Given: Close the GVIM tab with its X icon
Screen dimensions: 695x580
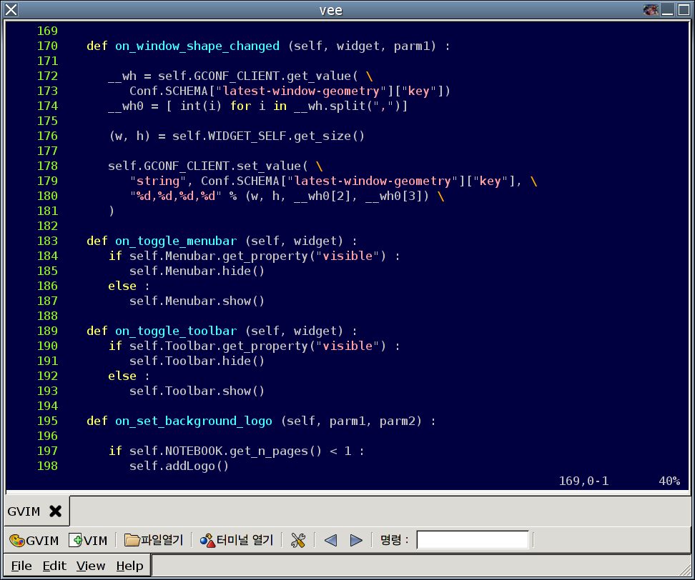Looking at the screenshot, I should (x=55, y=511).
